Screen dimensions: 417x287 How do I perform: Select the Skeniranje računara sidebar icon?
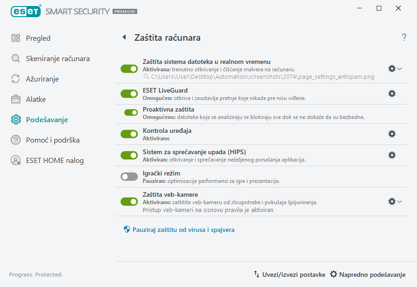(15, 58)
